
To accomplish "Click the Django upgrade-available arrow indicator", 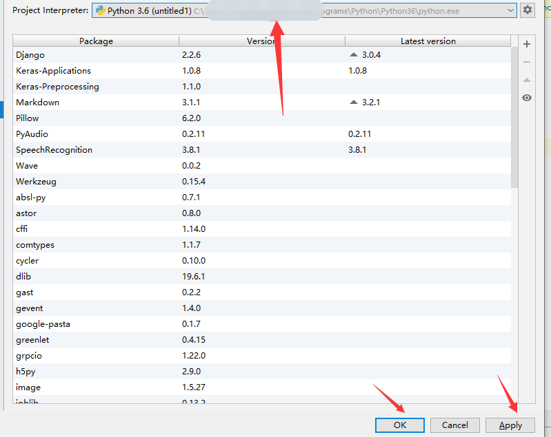I will tap(354, 55).
